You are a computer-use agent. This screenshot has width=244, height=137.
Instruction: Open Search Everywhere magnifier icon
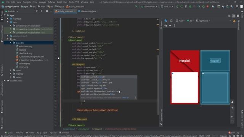pyautogui.click(x=237, y=6)
